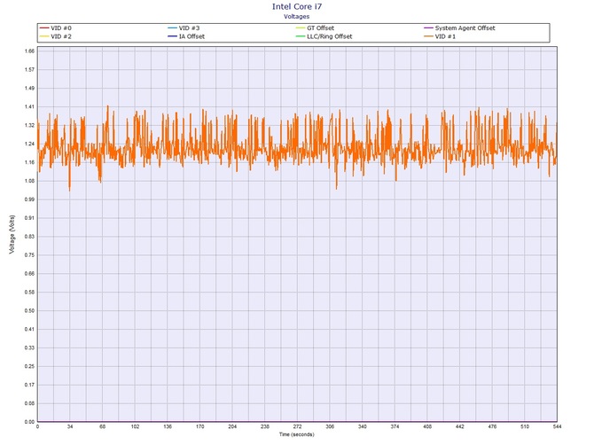Click the 1.08 value on y-axis
The height and width of the screenshot is (445, 594).
pos(29,181)
